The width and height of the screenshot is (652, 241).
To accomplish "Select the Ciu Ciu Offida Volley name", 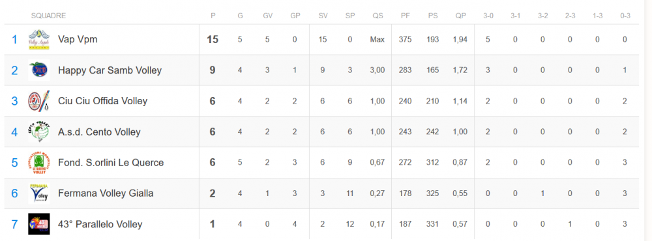I will (103, 101).
